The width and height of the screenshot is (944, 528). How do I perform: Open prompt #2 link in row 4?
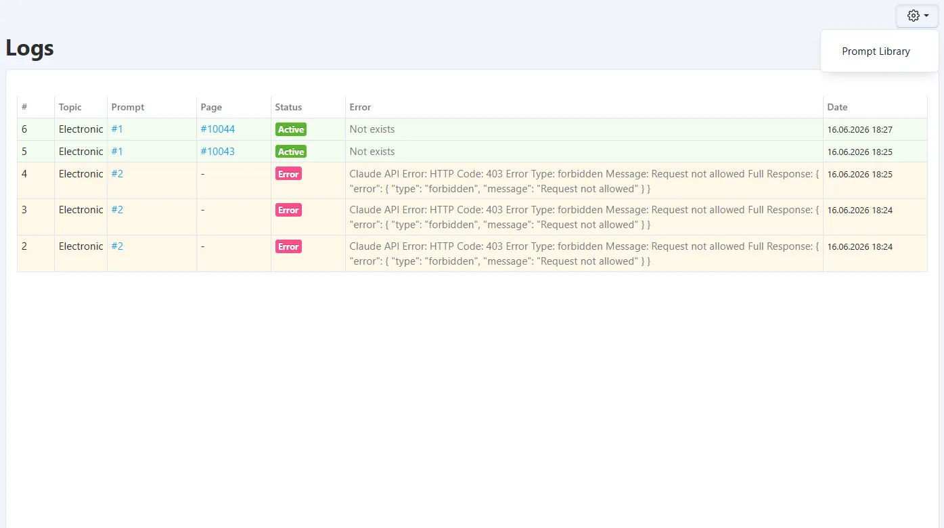117,174
